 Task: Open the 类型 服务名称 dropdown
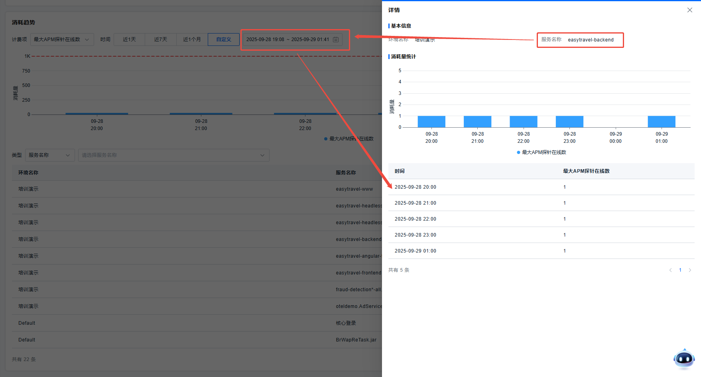point(50,155)
